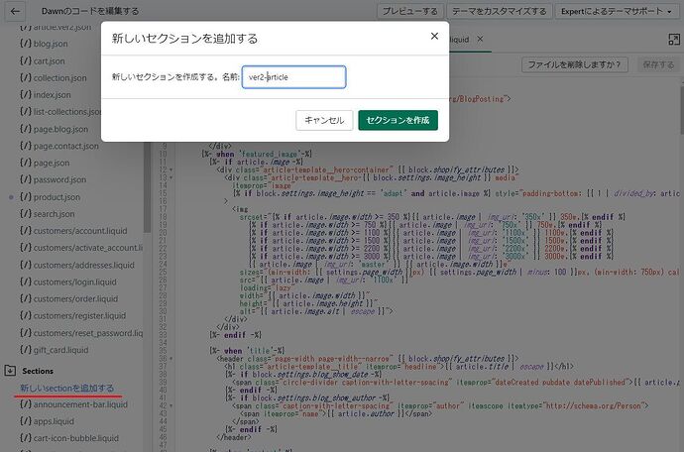Fold code at line 12 arrow

click(x=171, y=169)
